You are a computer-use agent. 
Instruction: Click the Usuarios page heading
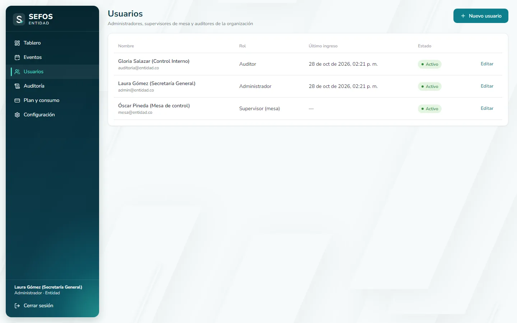point(125,14)
